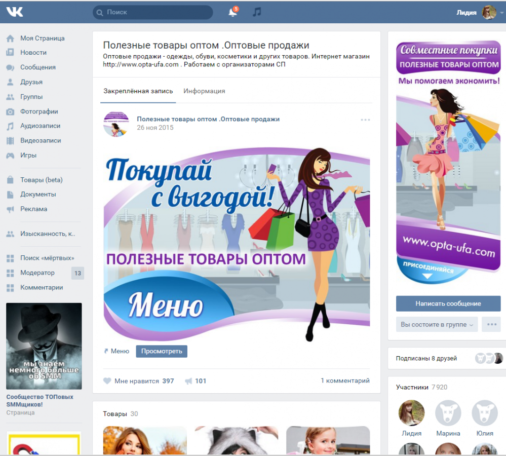This screenshot has height=456, width=506.
Task: Click the VK logo icon
Action: click(x=15, y=12)
